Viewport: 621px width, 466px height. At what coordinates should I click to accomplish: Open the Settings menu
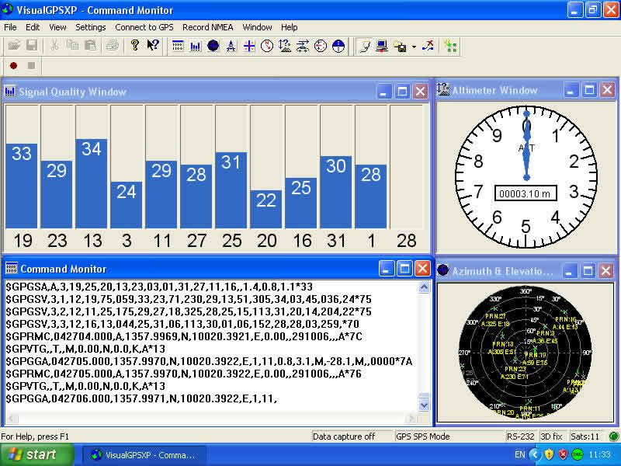click(91, 27)
